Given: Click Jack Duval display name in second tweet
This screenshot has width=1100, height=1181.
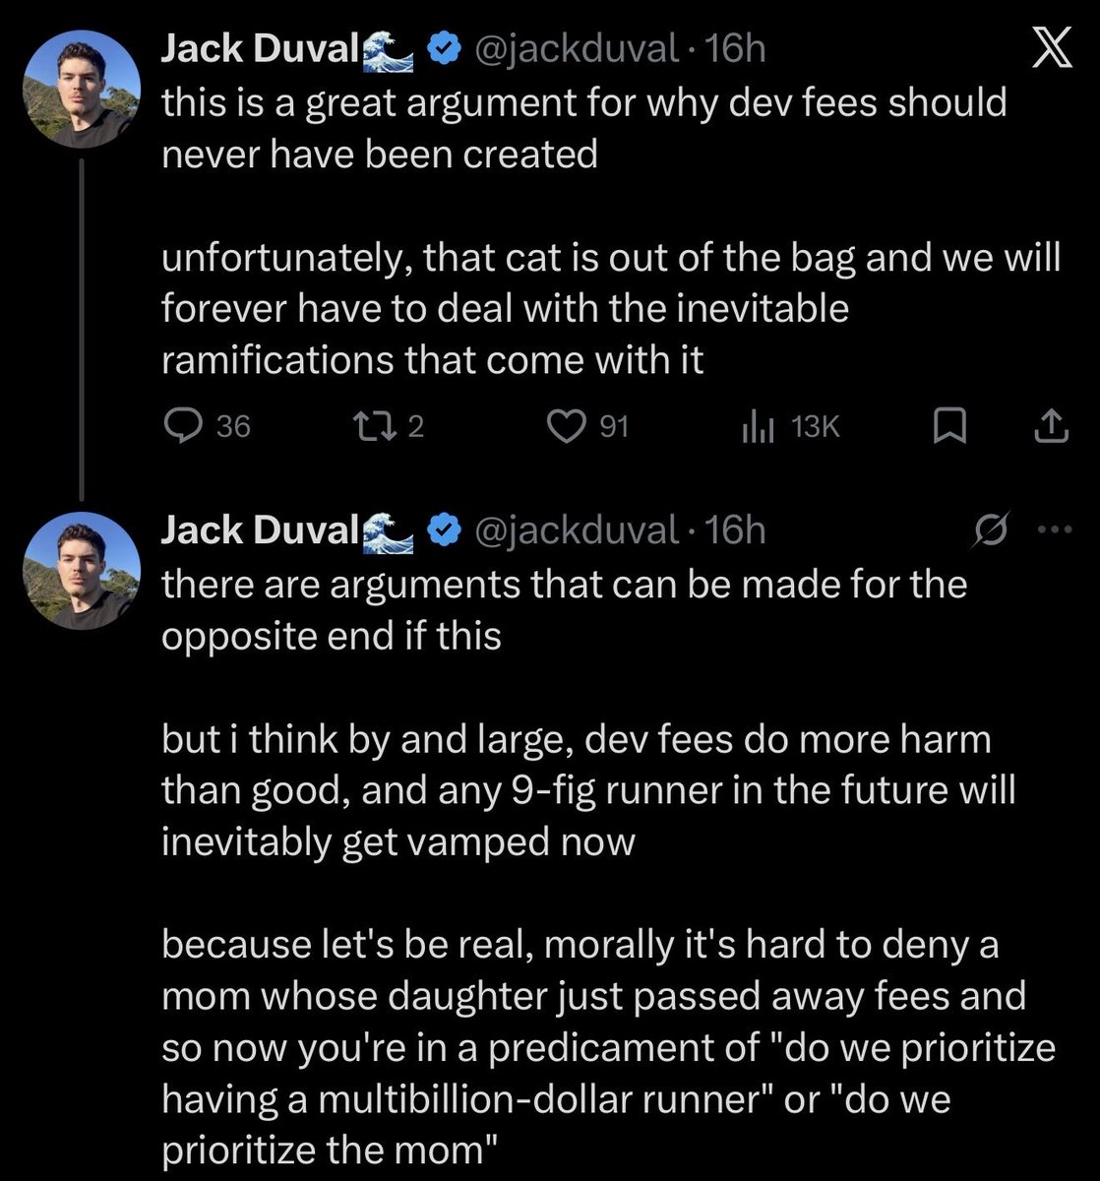Looking at the screenshot, I should point(258,530).
